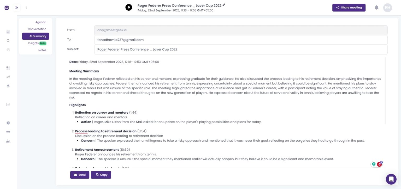Open the Insights Beta tab
The image size is (401, 189).
coord(36,43)
